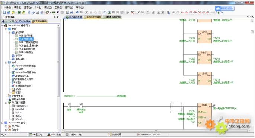The width and height of the screenshot is (255, 138).
Task: Select the TIME function block in ladder
Action: click(x=204, y=115)
